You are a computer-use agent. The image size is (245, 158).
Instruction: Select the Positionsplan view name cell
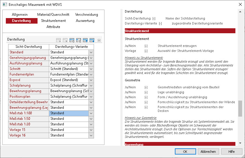29,96
